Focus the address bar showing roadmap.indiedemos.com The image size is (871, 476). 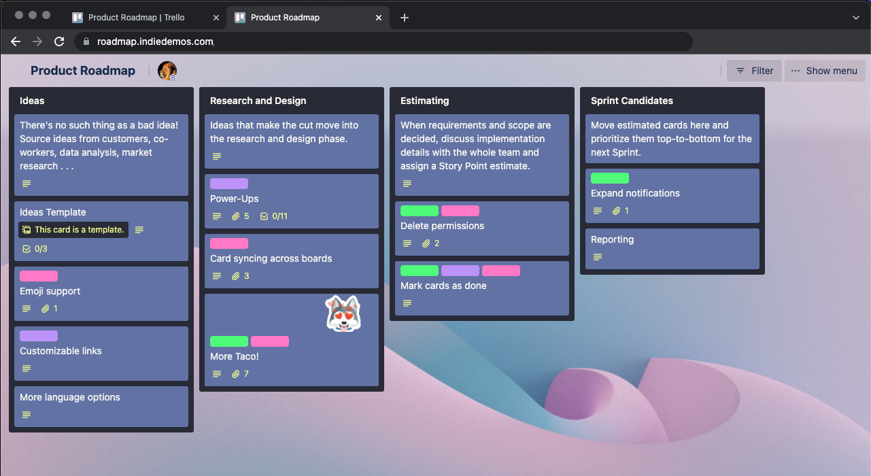click(383, 41)
